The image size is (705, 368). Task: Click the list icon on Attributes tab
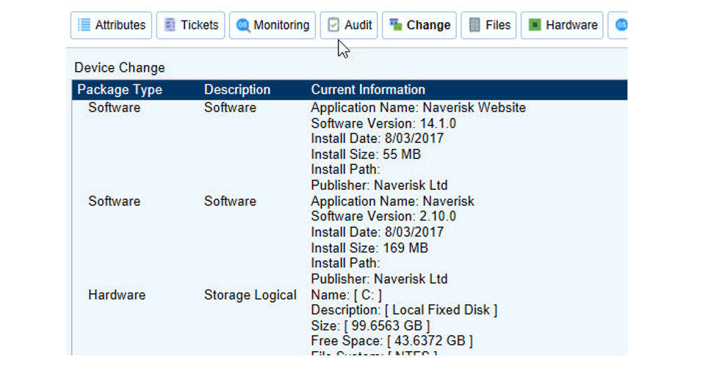[x=84, y=25]
